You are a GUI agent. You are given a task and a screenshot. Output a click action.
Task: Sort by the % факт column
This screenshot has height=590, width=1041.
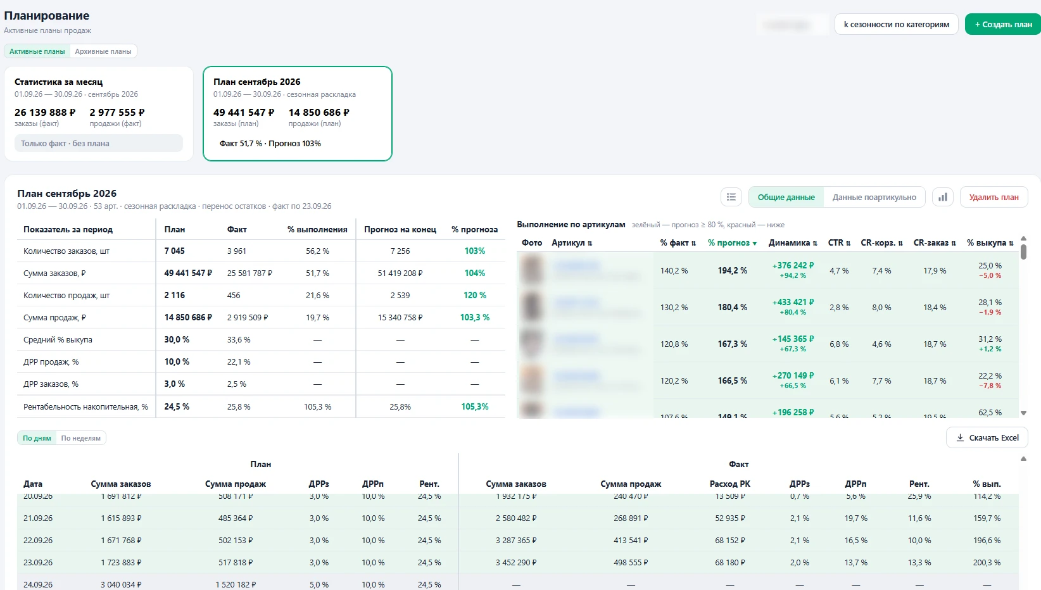point(678,243)
